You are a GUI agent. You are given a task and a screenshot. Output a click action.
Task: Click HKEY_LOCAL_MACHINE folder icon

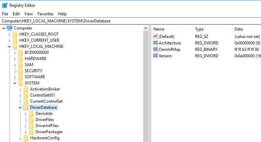pyautogui.click(x=15, y=46)
